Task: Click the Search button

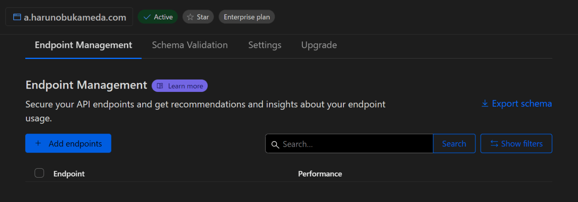Action: pos(454,143)
